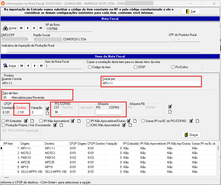Screen dimensions: 221x185
Task: Click Achar in Nota Fiscal section
Action: [x=10, y=28]
